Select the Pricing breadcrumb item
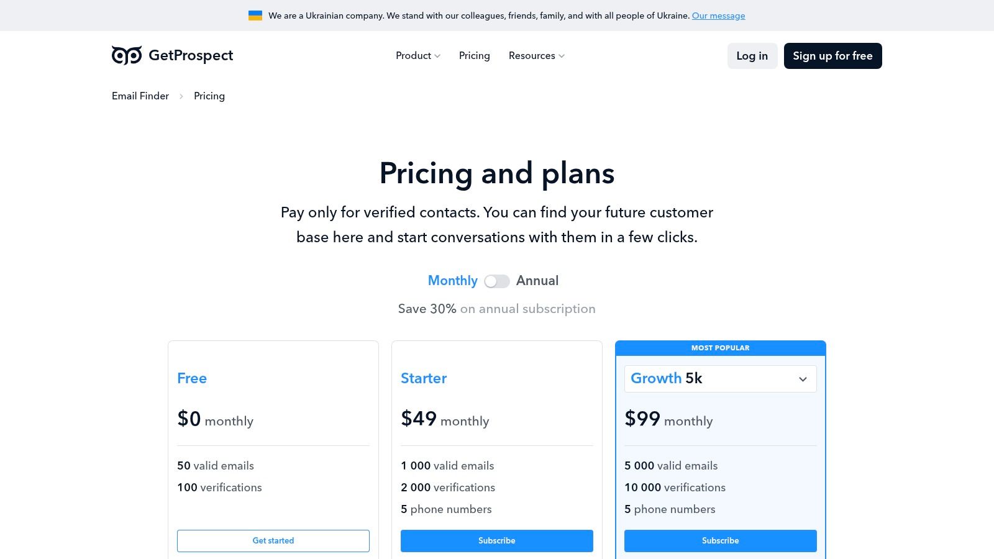Viewport: 994px width, 559px height. pyautogui.click(x=209, y=96)
